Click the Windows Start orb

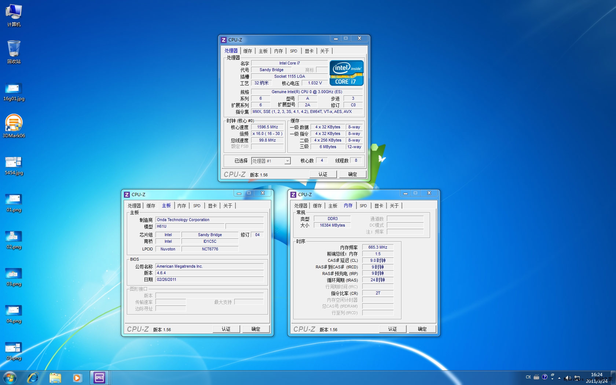pyautogui.click(x=10, y=378)
